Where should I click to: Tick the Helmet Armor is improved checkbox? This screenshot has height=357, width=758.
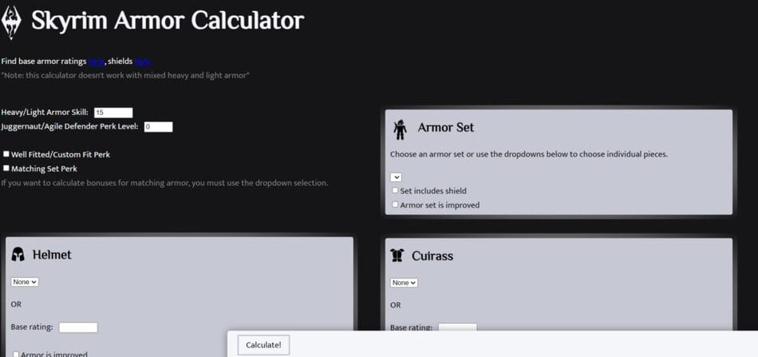coord(16,354)
